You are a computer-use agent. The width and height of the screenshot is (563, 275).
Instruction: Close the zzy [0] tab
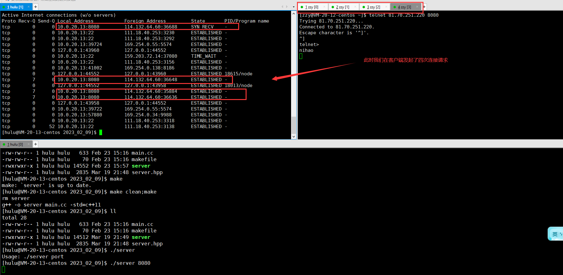(324, 7)
